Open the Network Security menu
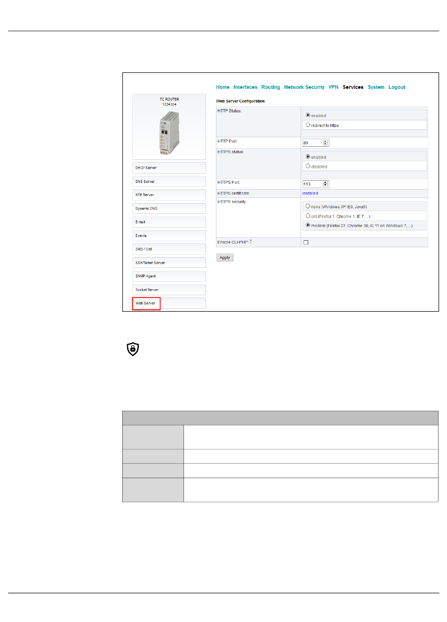 [304, 87]
